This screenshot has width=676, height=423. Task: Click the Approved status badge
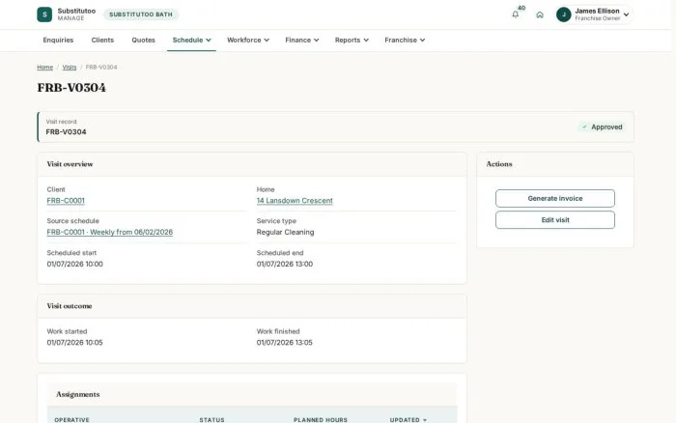pos(602,127)
